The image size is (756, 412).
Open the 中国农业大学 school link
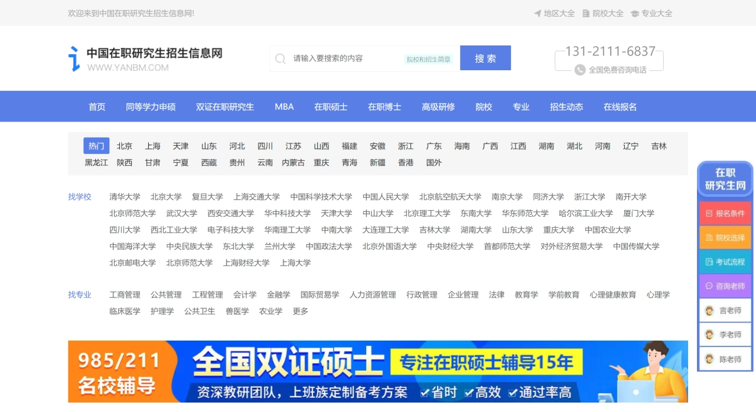point(608,230)
